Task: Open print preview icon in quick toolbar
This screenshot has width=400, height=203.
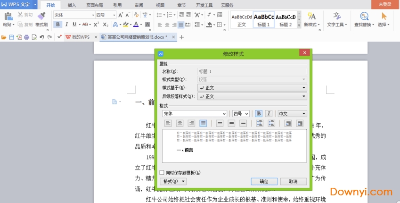Action: point(34,37)
